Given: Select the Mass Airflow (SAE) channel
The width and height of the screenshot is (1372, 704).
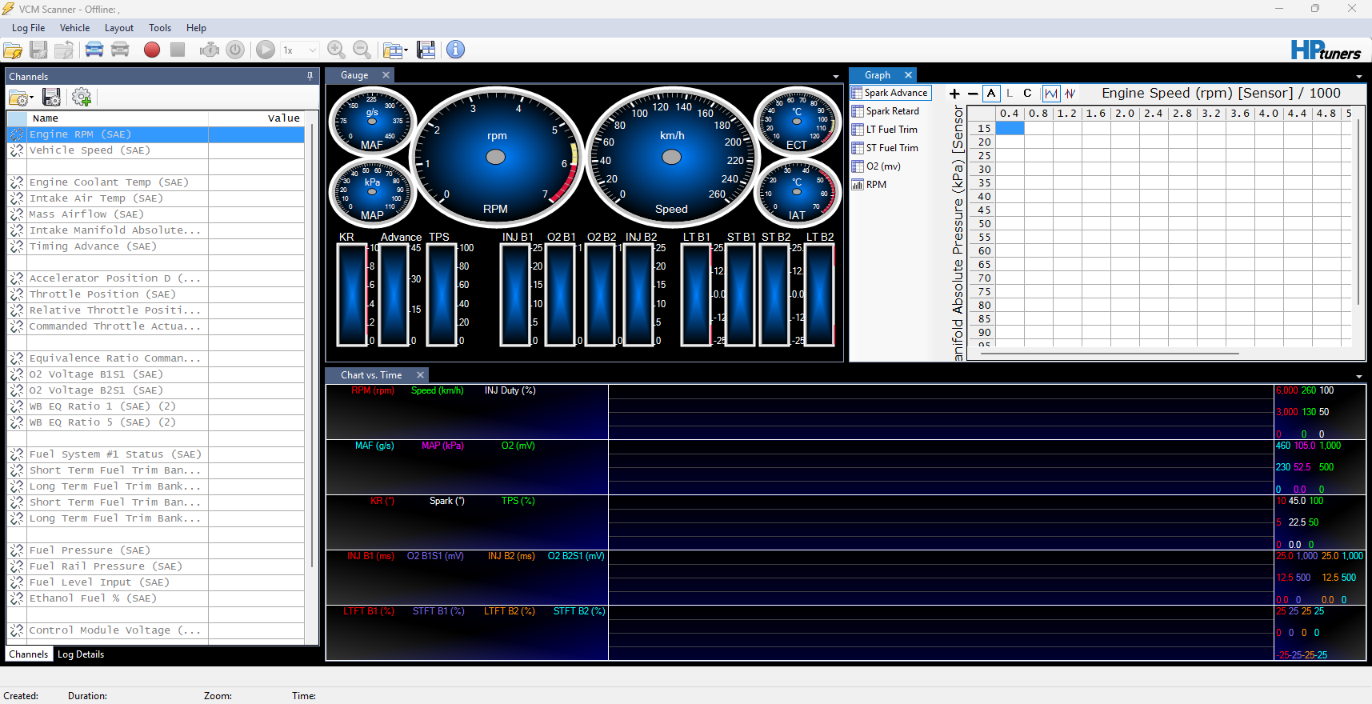Looking at the screenshot, I should 156,214.
